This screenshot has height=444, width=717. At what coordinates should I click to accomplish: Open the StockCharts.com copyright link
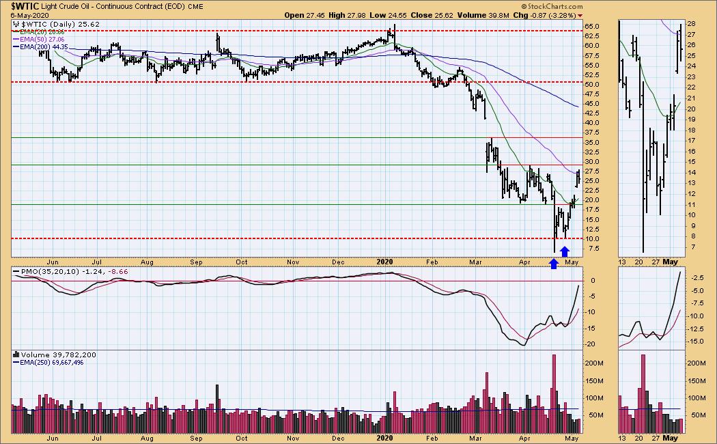tap(552, 6)
